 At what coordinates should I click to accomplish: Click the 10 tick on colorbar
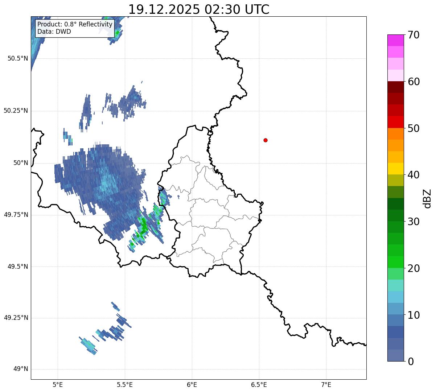pos(414,315)
